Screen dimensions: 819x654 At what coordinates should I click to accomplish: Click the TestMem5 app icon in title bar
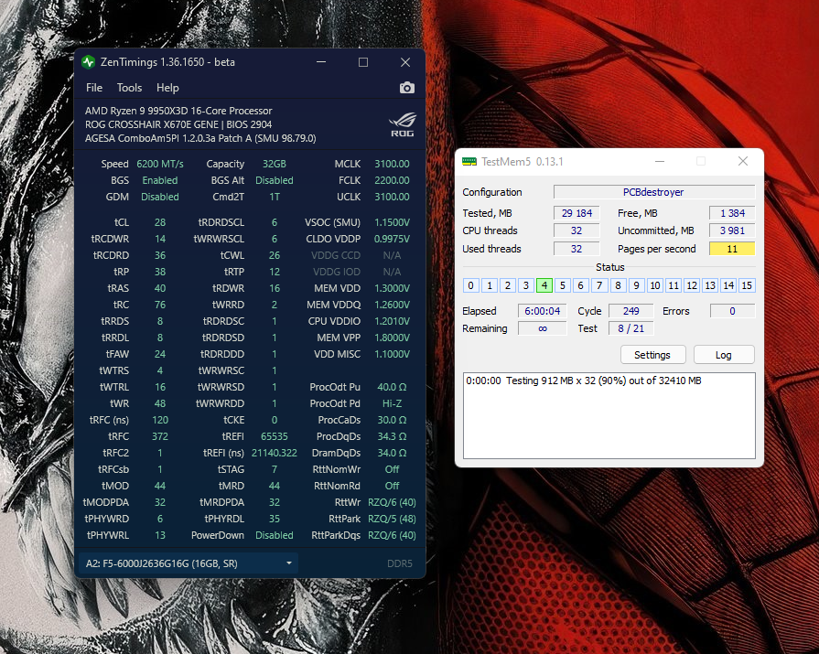[x=469, y=162]
